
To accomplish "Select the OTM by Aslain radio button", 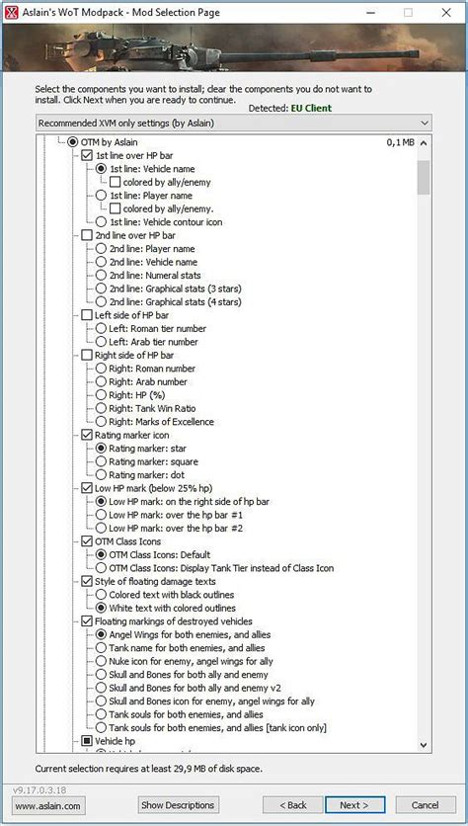I will pyautogui.click(x=73, y=142).
